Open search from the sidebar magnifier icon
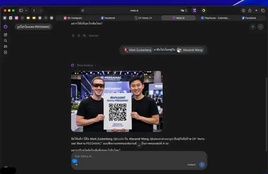Screen dimensions: 268x174 tap(5, 41)
